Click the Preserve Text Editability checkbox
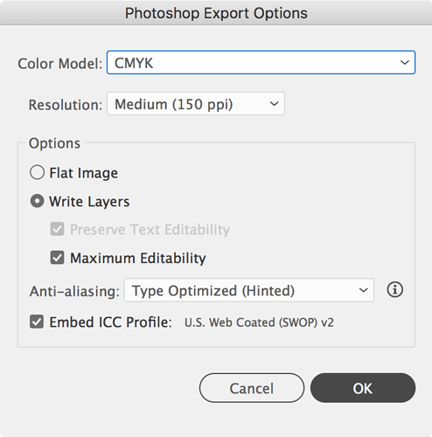432x437 pixels. point(57,229)
